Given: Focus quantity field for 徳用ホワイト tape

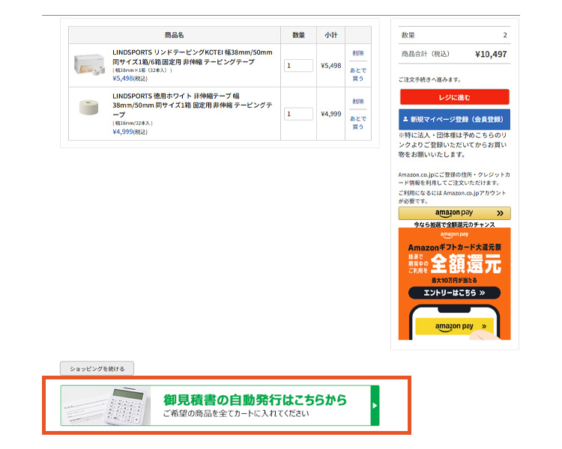Looking at the screenshot, I should click(298, 114).
